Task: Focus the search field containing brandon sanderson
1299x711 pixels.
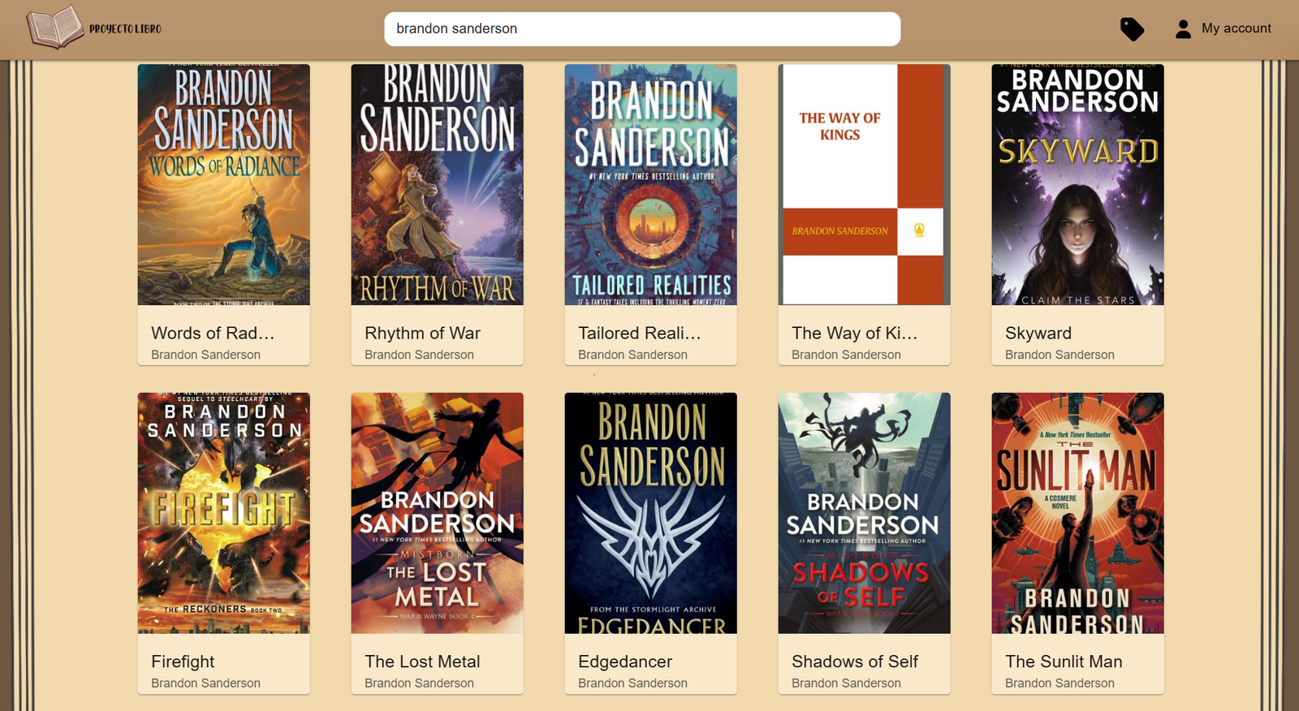Action: 642,28
